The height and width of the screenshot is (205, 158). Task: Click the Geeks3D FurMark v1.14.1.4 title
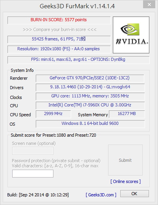(77, 6)
